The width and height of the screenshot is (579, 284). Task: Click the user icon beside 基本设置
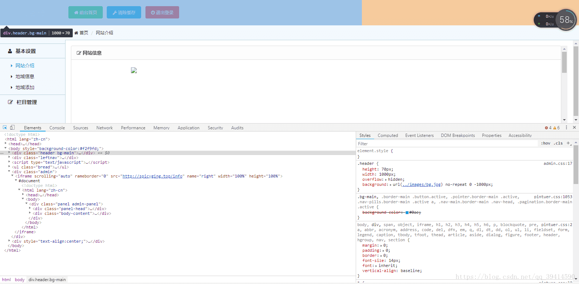[10, 51]
